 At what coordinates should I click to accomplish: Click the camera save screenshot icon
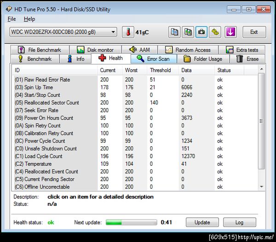[x=201, y=32]
